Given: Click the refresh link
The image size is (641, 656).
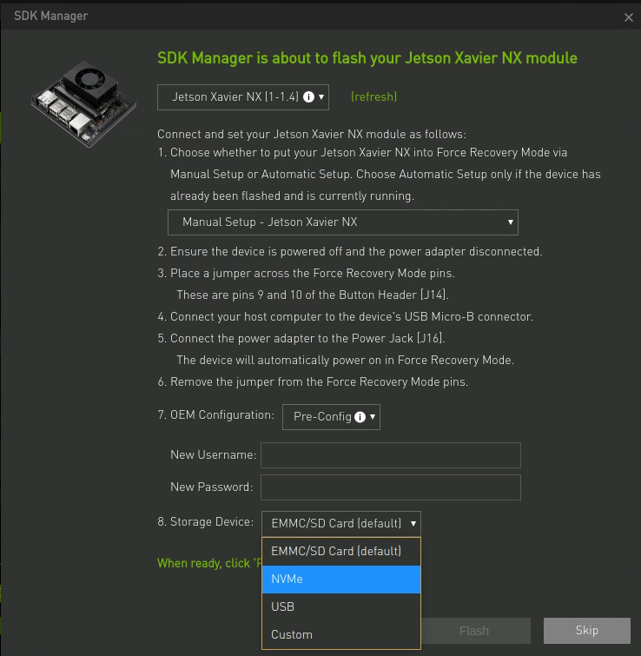Looking at the screenshot, I should [x=373, y=97].
